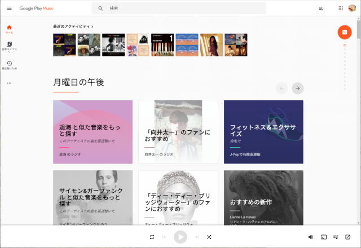Click the search magnifier icon
Image resolution: width=361 pixels, height=248 pixels.
(x=100, y=8)
